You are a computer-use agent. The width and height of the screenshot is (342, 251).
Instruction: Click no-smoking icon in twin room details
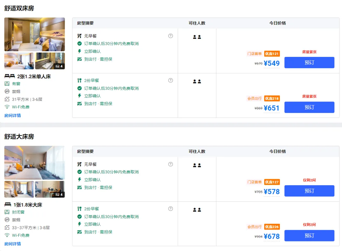(x=7, y=91)
